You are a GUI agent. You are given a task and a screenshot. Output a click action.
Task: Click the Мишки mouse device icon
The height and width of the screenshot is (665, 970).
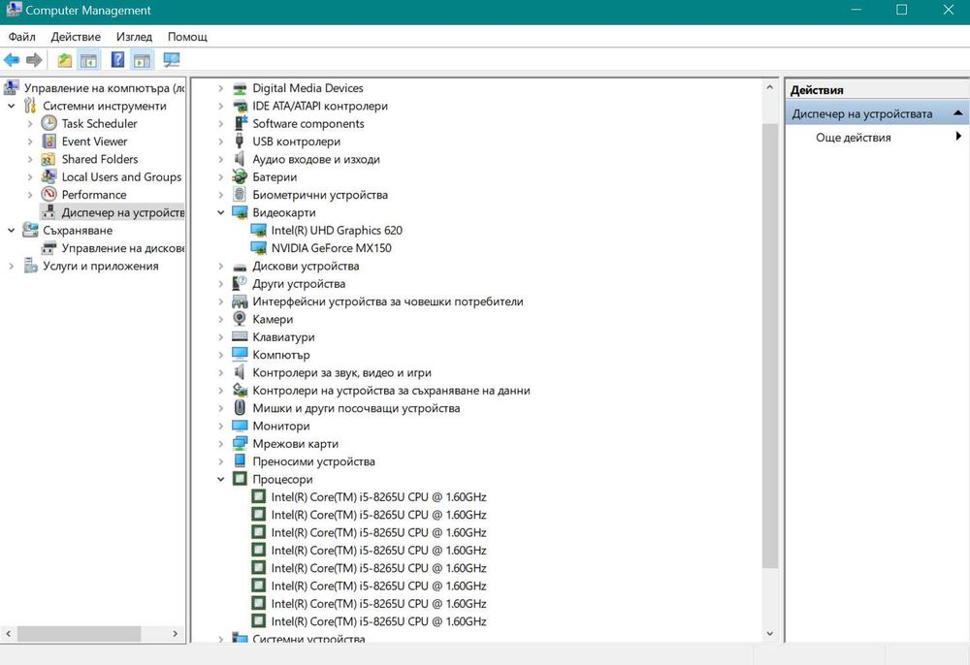pyautogui.click(x=240, y=408)
